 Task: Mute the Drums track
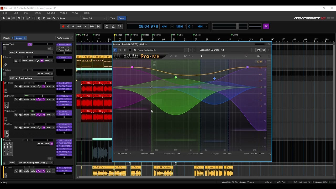25,61
